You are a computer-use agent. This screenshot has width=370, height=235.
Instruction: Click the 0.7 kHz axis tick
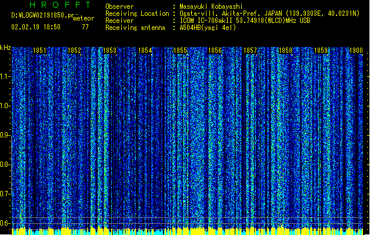click(5, 194)
